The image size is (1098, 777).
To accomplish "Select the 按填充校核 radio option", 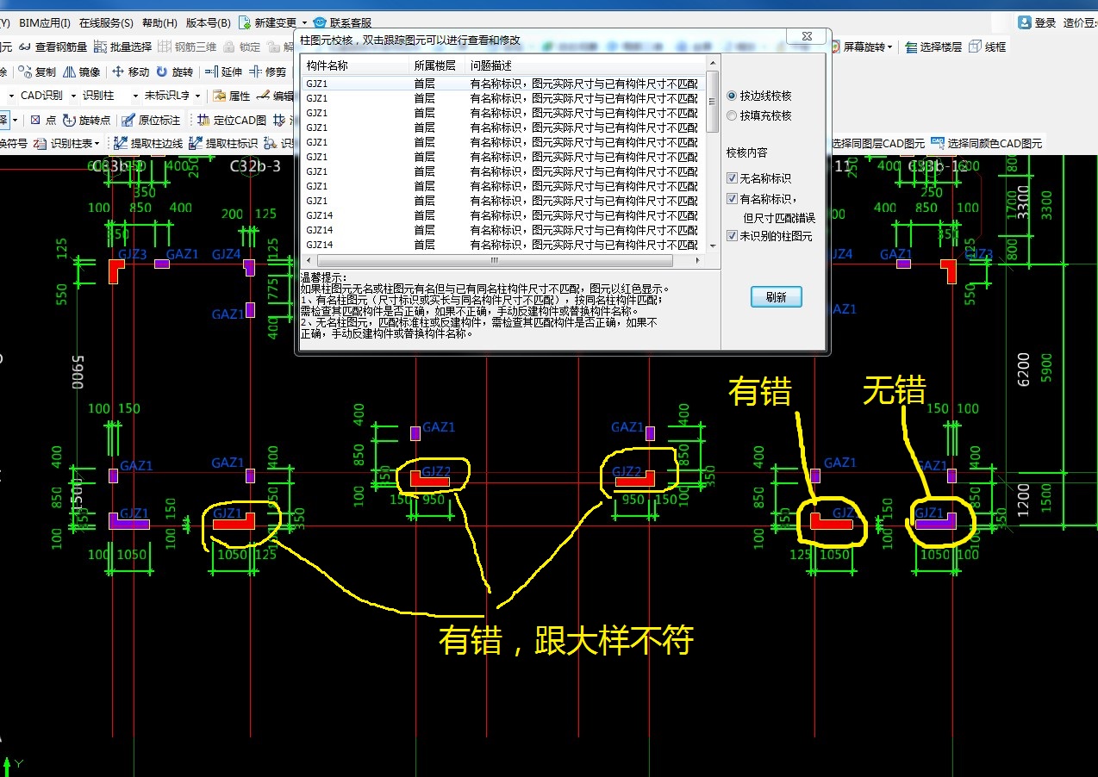I will 733,115.
